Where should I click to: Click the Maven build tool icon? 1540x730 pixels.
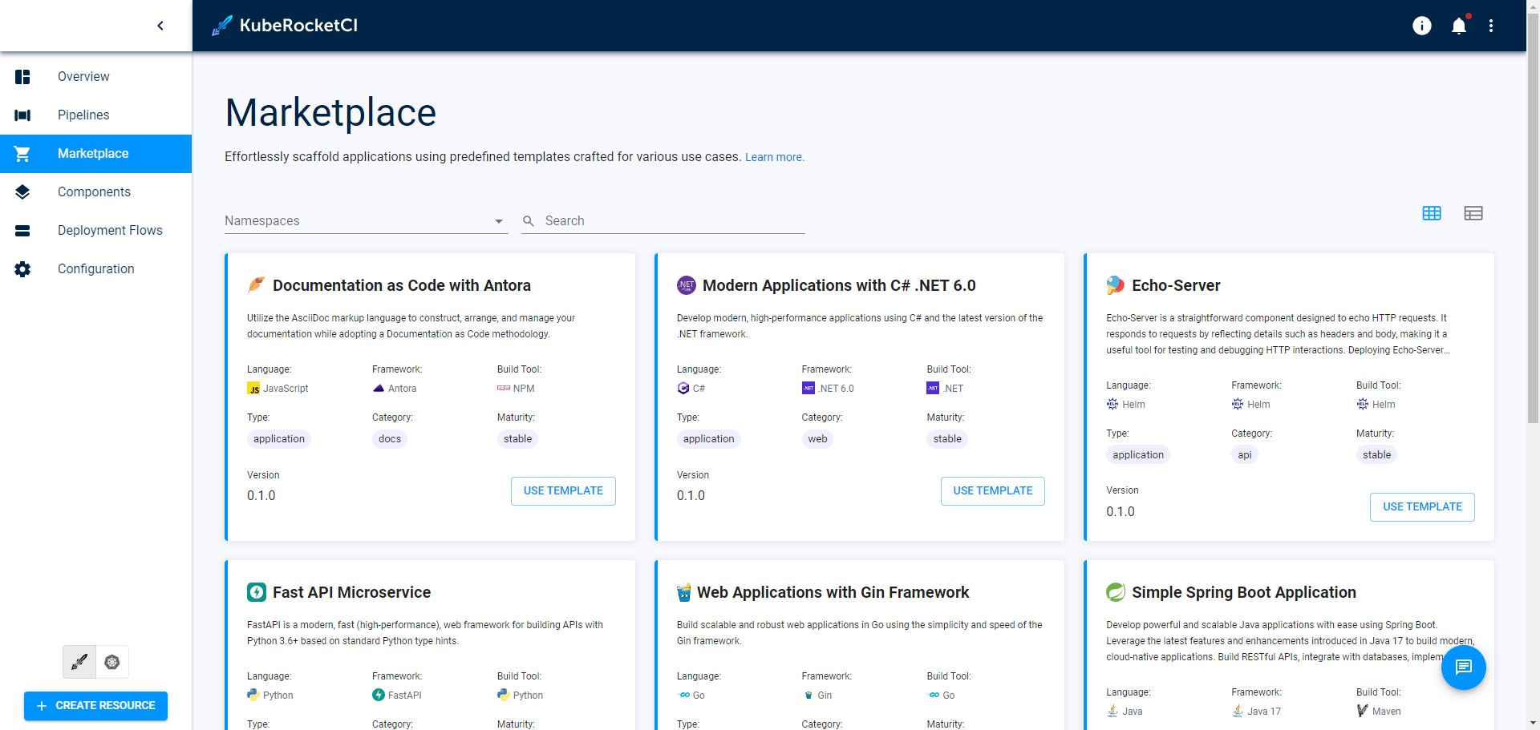click(1363, 712)
